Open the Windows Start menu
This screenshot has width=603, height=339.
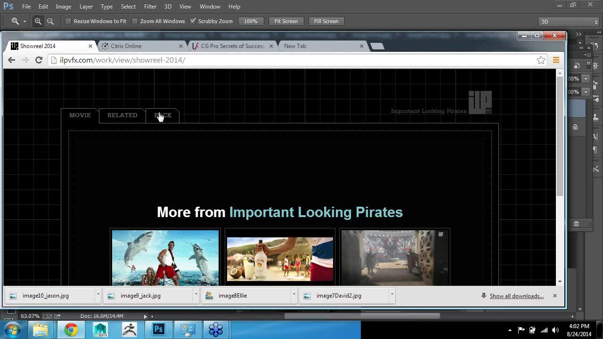coord(12,330)
